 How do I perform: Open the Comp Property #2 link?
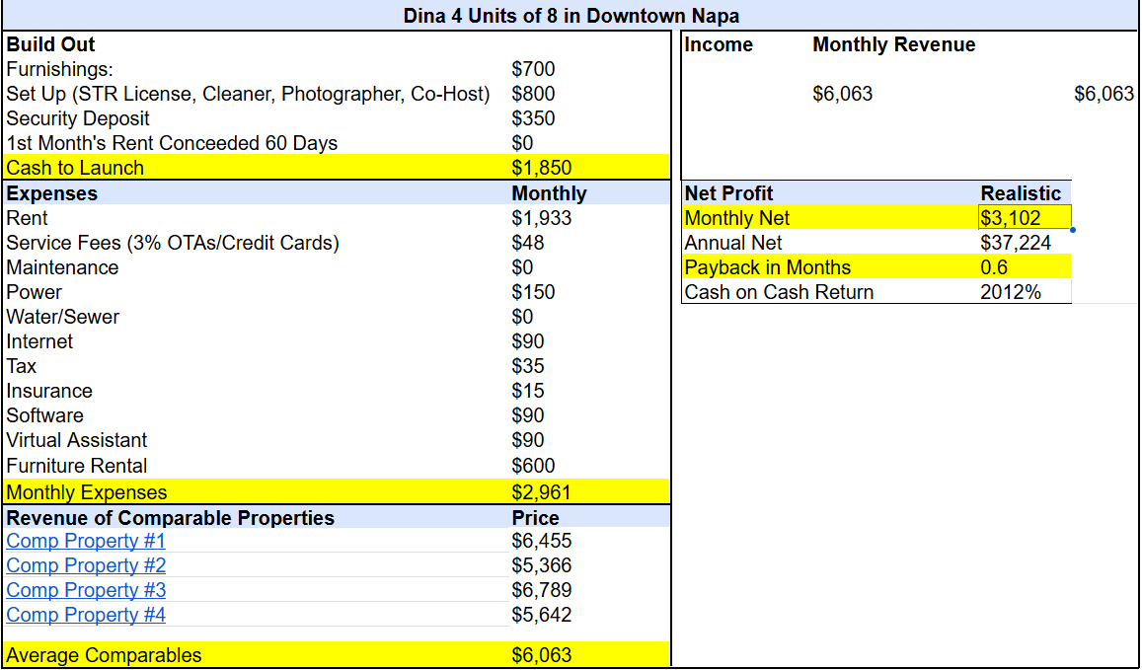86,565
